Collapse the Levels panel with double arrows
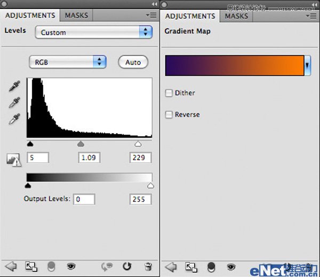Viewport: 320px width, 277px height. point(155,4)
